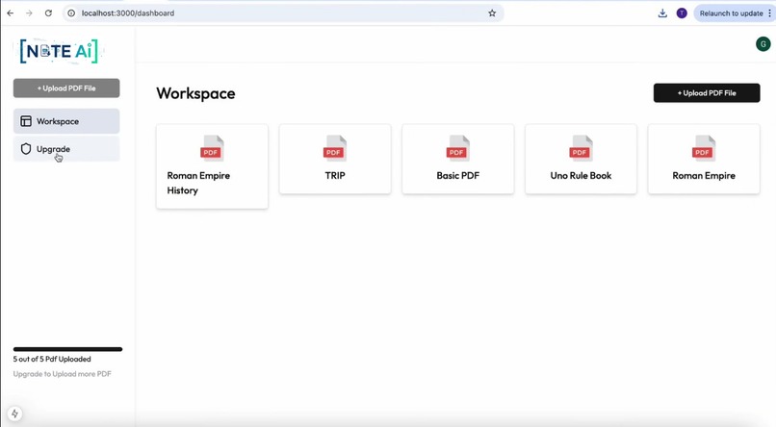Open the Roman Empire History PDF card
The height and width of the screenshot is (427, 776).
click(213, 166)
